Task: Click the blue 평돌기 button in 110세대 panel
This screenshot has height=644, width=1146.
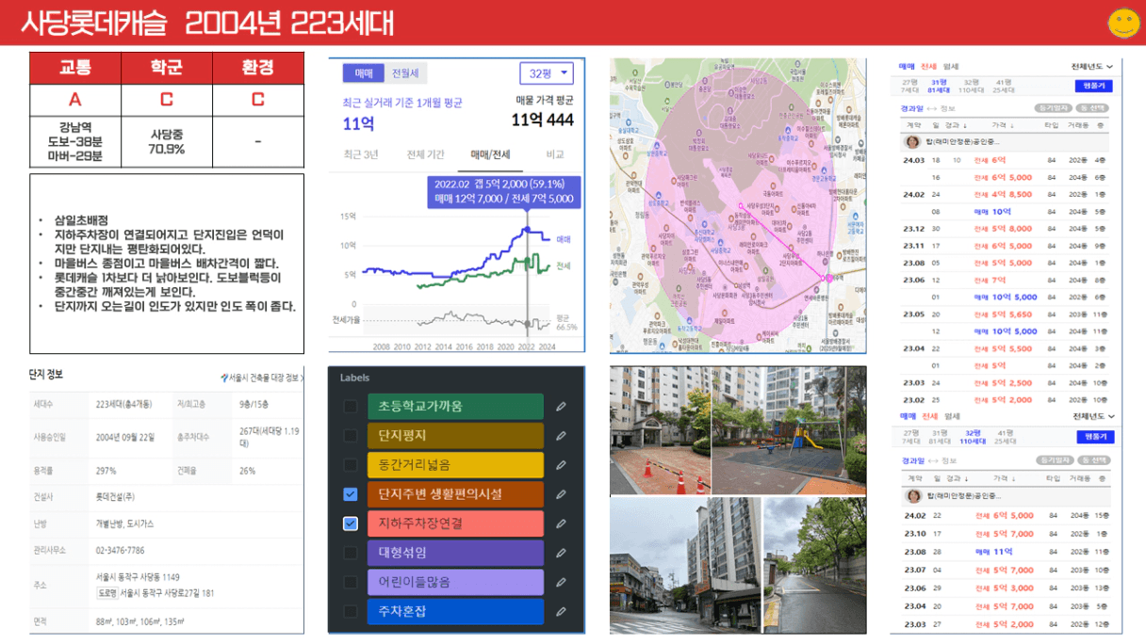Action: [1093, 437]
